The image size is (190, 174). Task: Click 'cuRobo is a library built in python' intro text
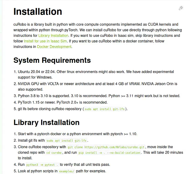pos(41,24)
